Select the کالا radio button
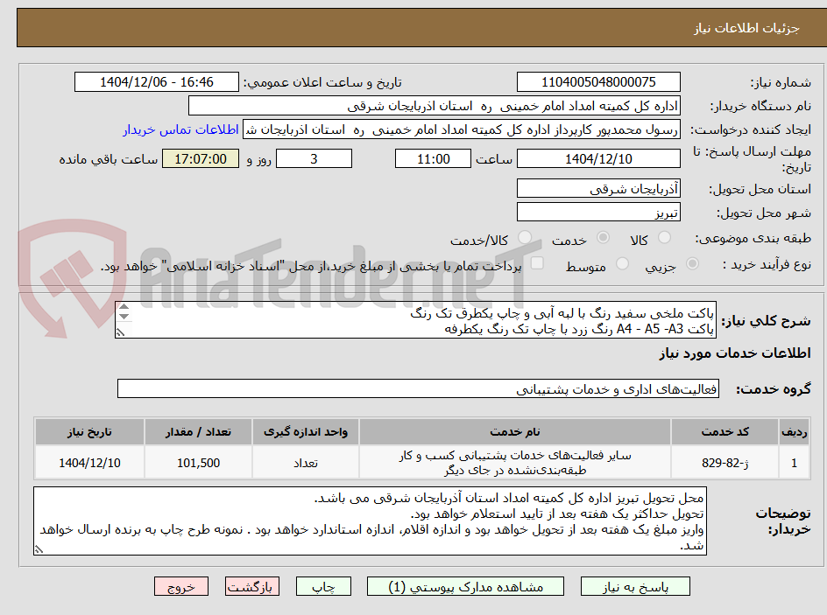Viewport: 827px width, 615px height. pyautogui.click(x=665, y=238)
